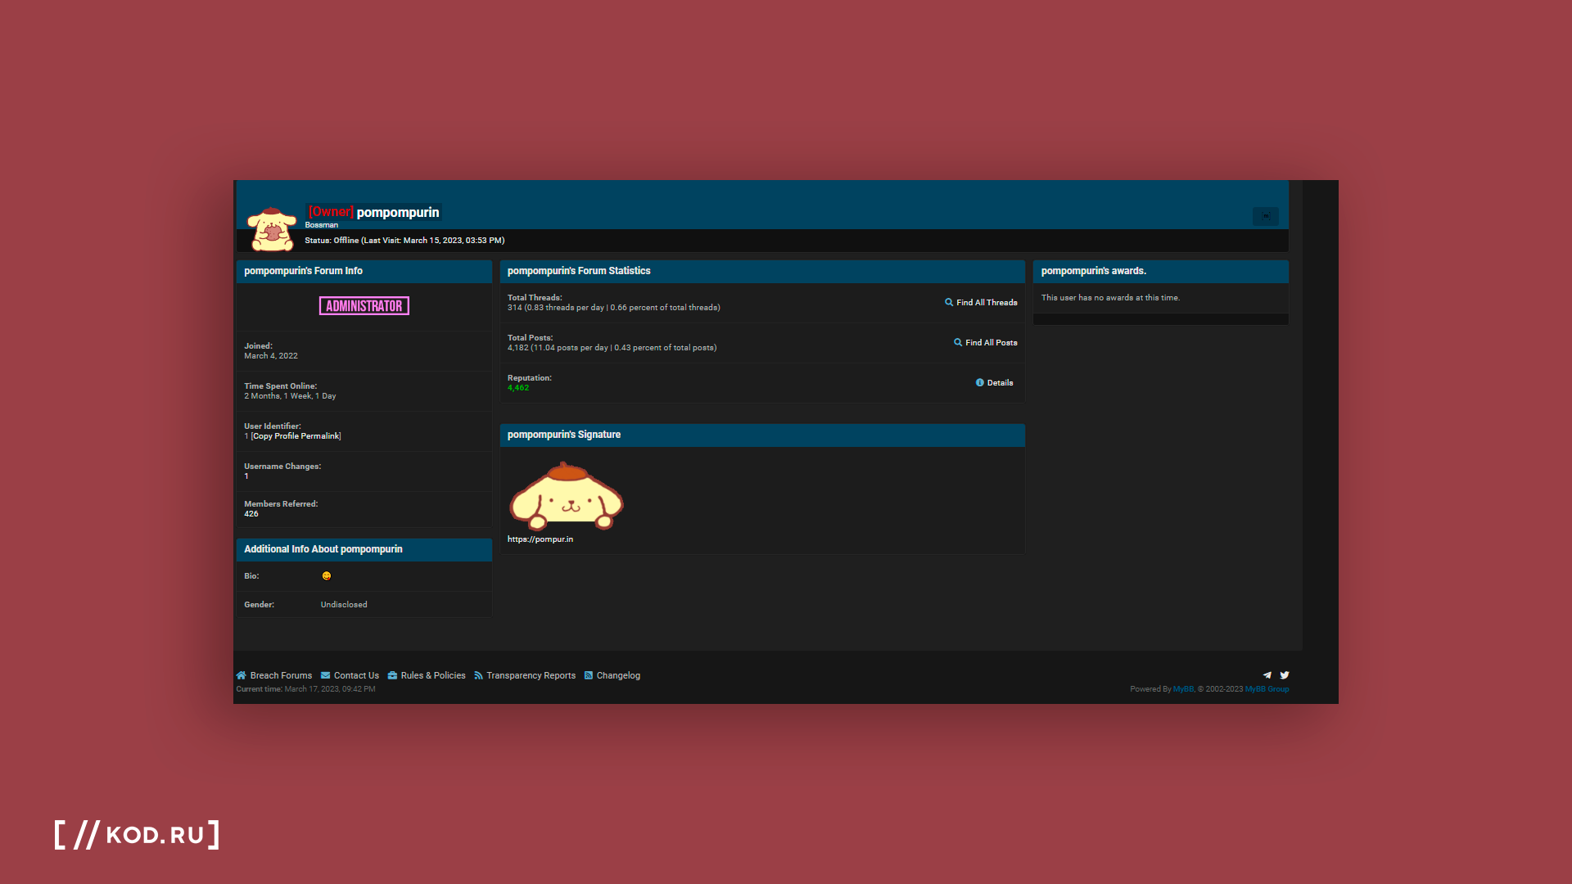The image size is (1572, 884).
Task: Click the MyBB link after Powered By
Action: pyautogui.click(x=1183, y=689)
